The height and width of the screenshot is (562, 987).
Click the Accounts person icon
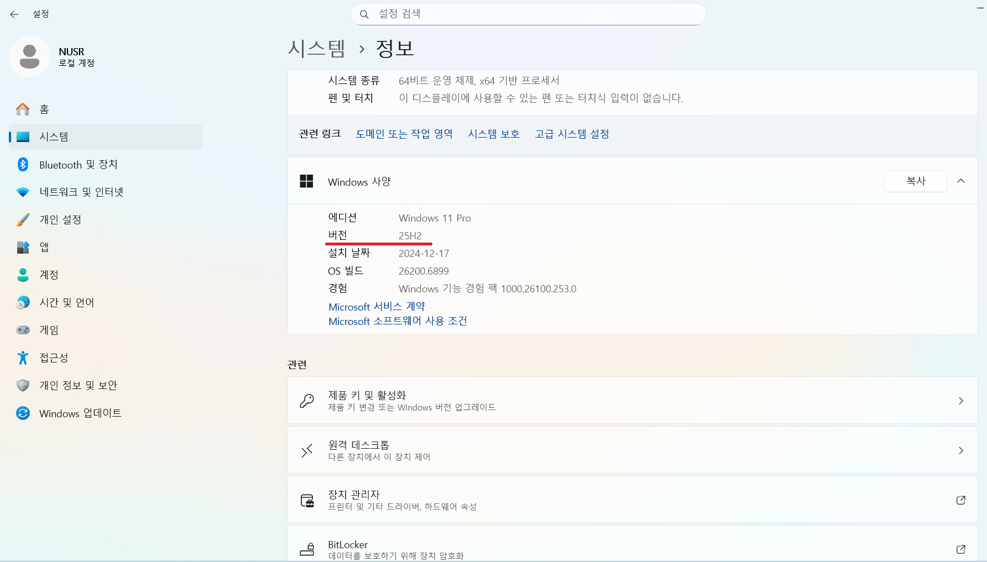click(23, 275)
